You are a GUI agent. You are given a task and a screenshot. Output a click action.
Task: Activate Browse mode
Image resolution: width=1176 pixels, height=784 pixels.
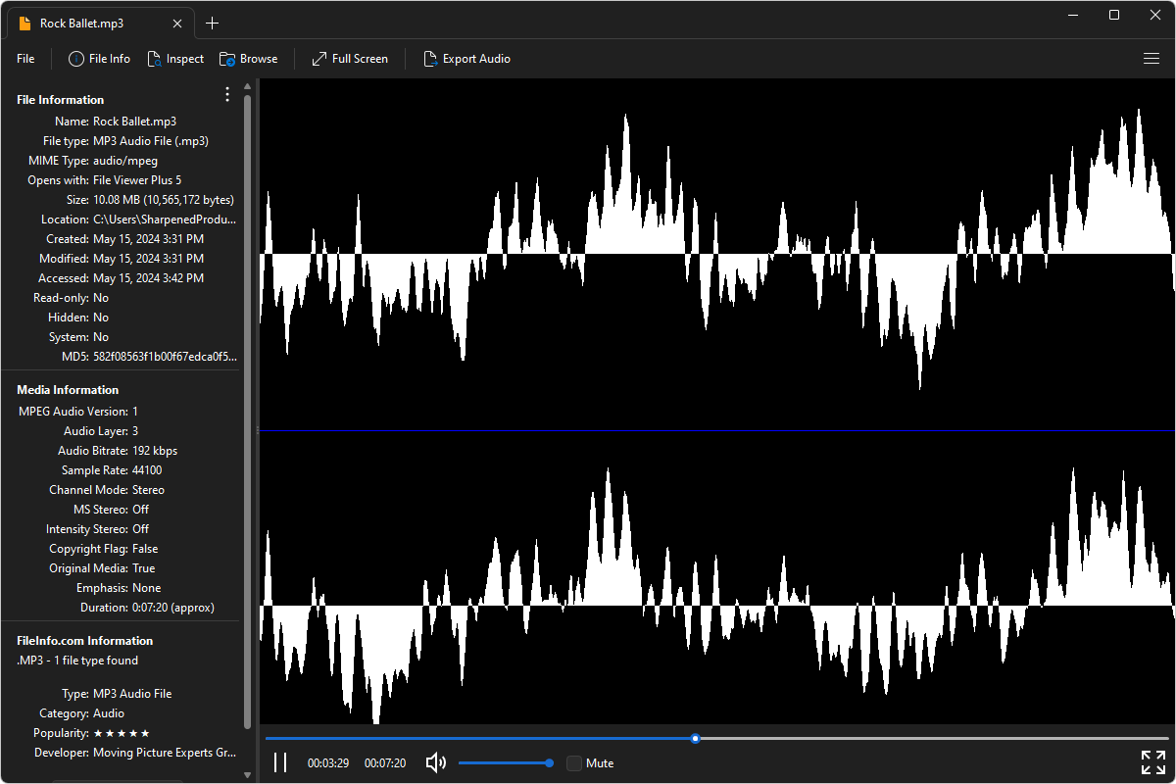[248, 58]
